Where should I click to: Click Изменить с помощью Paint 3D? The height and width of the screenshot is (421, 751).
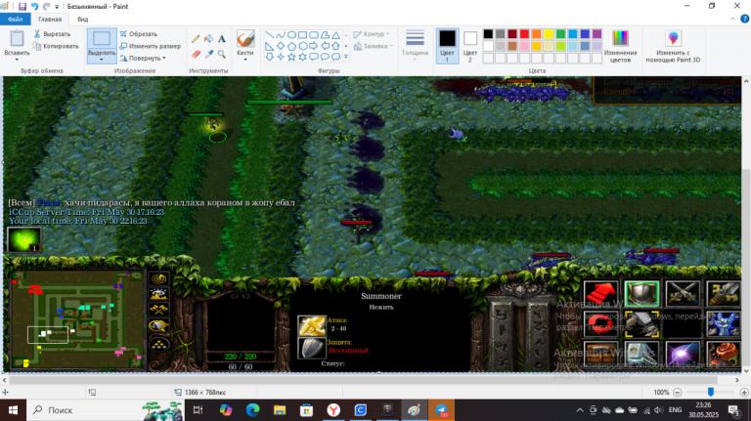[x=673, y=47]
